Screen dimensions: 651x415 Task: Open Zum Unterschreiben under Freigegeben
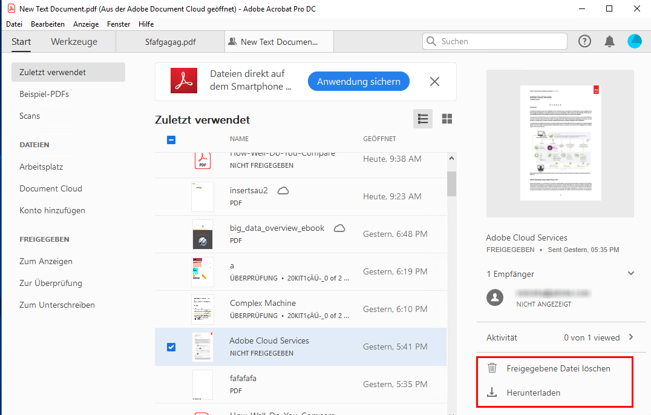click(57, 305)
